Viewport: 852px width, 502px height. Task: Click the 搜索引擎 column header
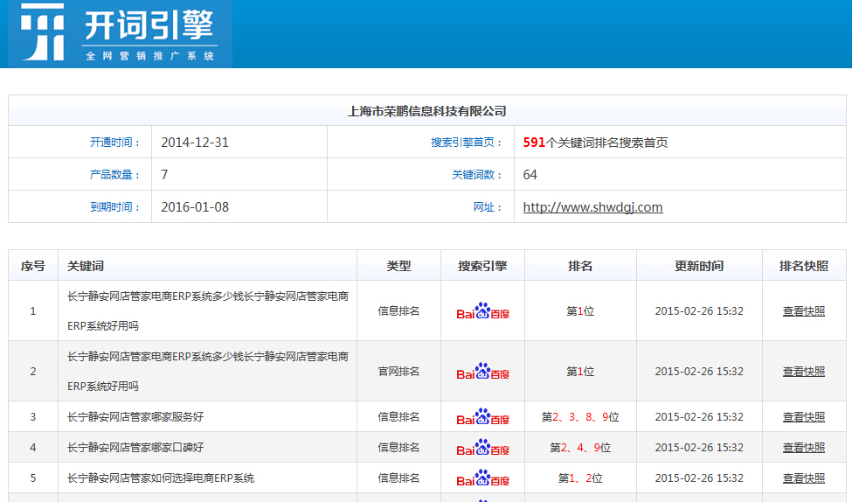(482, 266)
